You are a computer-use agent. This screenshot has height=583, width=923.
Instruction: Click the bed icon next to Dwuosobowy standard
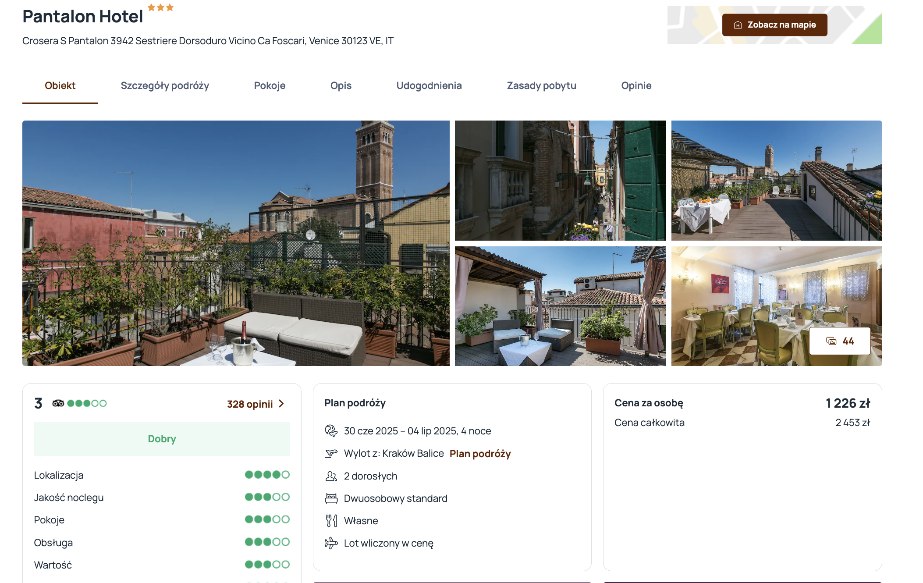[331, 498]
